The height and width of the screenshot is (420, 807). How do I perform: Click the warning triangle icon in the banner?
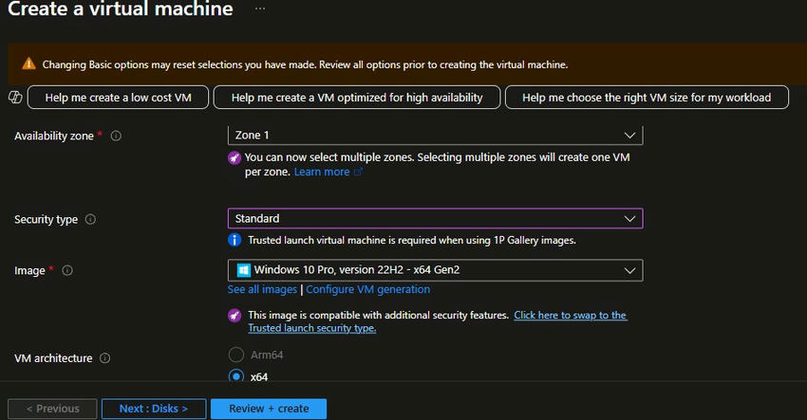(28, 65)
